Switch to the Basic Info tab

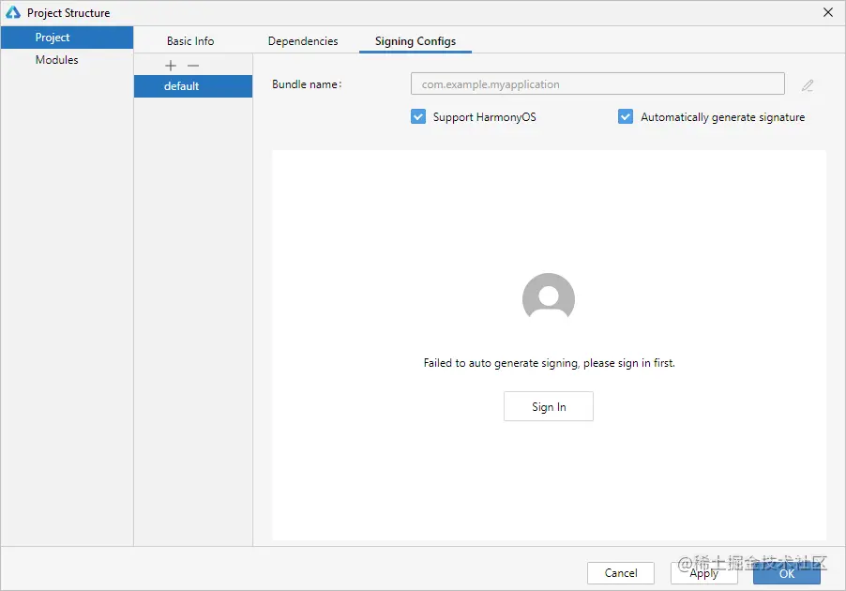pos(190,41)
